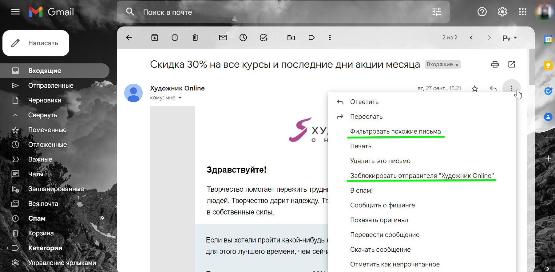Collapse sidebar list with Свернуть
The height and width of the screenshot is (272, 555).
(x=55, y=115)
